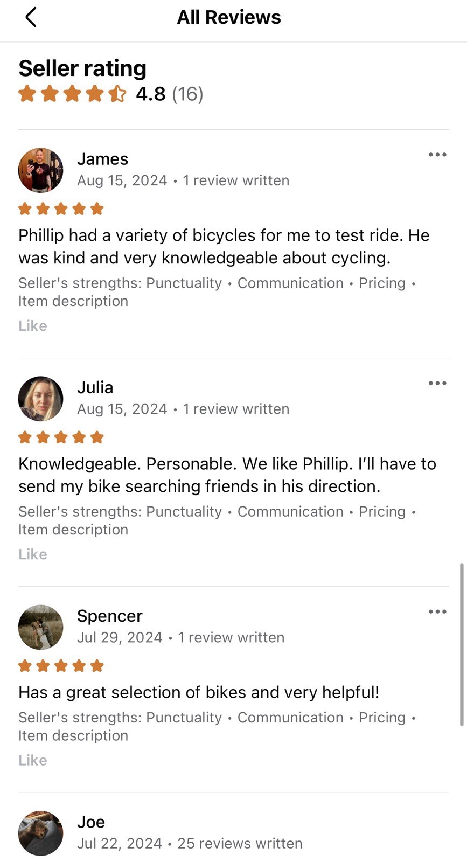The width and height of the screenshot is (467, 862).
Task: Open Joe's reviewer profile name
Action: [91, 822]
